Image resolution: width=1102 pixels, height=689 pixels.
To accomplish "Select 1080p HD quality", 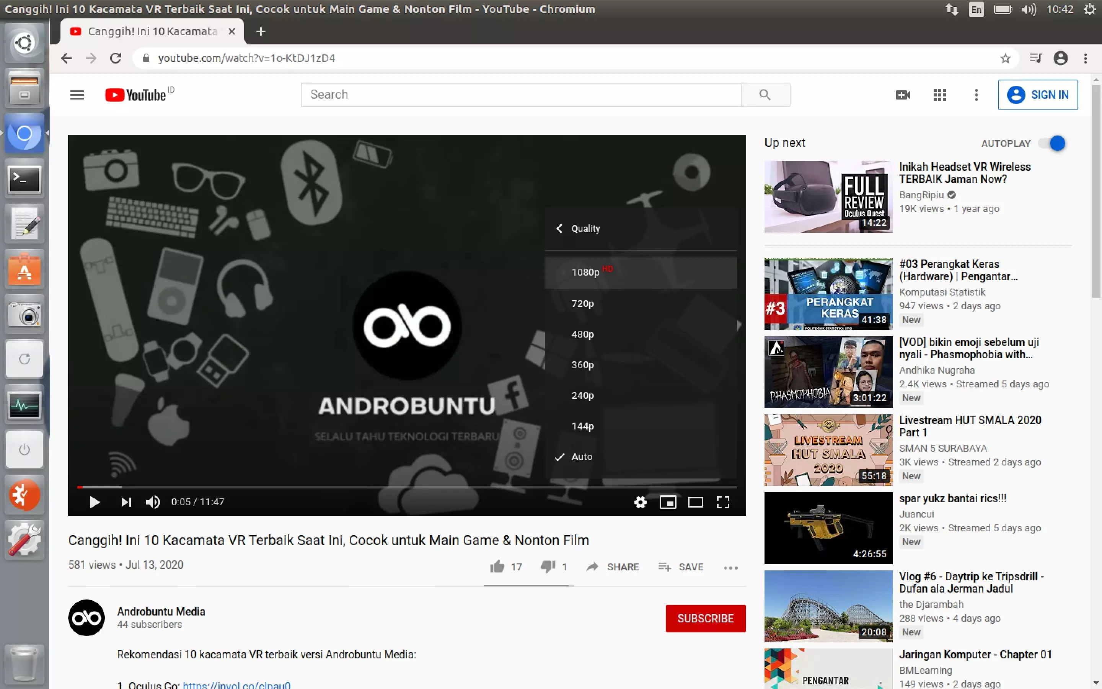I will pos(587,272).
